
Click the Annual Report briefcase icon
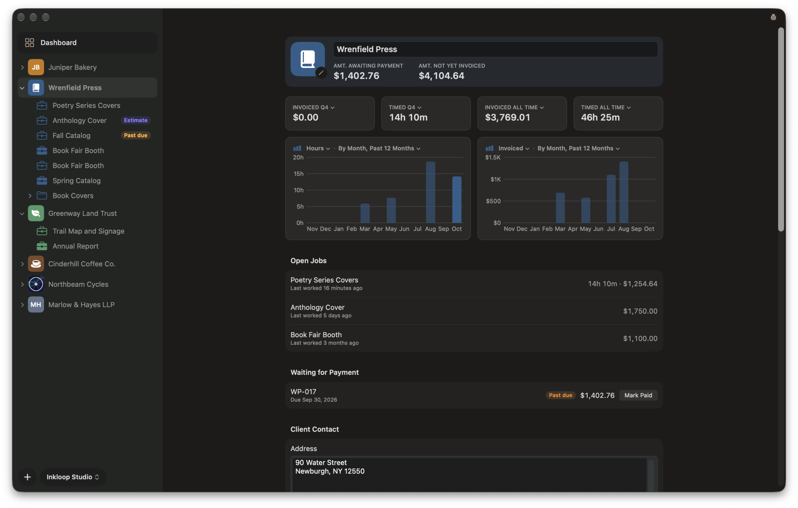click(42, 246)
